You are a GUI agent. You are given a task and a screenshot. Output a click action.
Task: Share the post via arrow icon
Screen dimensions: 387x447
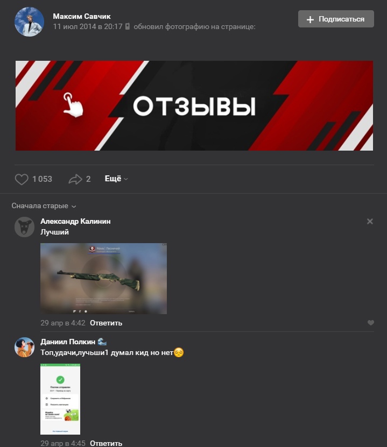click(x=75, y=179)
